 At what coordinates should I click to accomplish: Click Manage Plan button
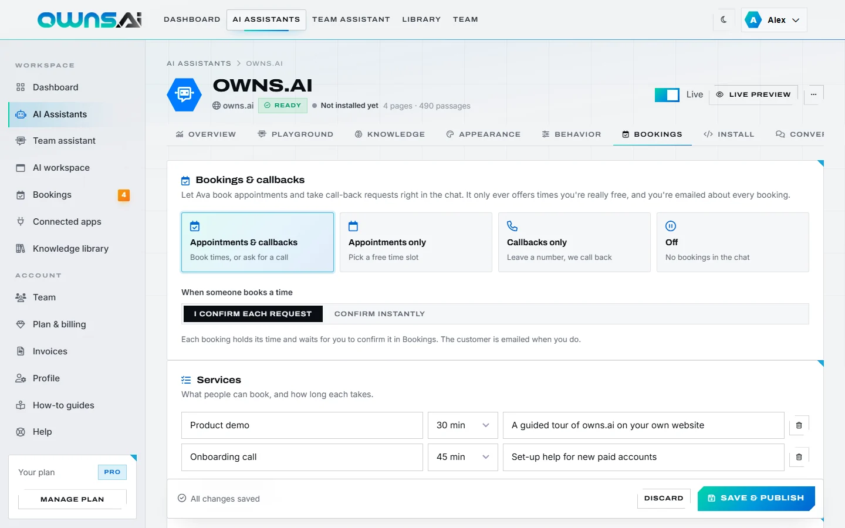(x=72, y=499)
